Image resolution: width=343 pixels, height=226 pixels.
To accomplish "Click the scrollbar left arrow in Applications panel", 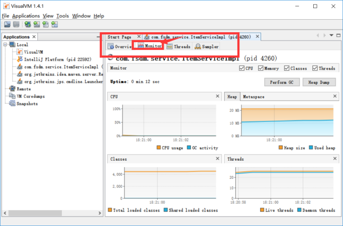I will pyautogui.click(x=5, y=213).
